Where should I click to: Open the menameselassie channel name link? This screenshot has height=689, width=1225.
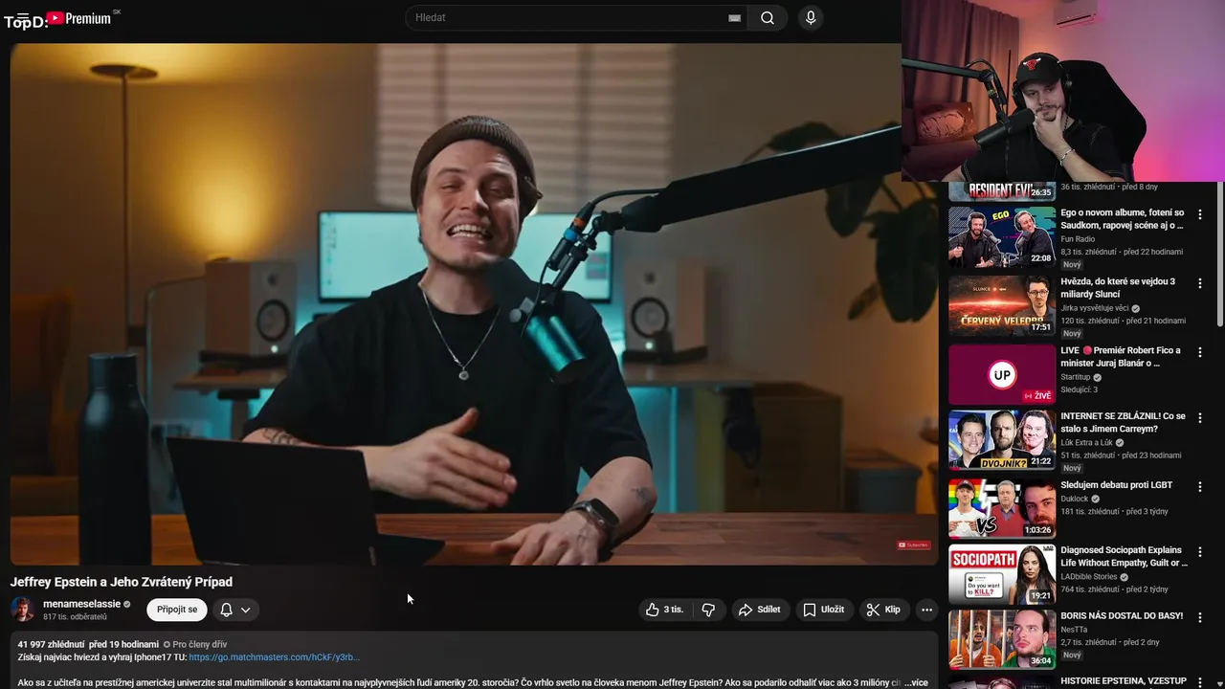81,604
